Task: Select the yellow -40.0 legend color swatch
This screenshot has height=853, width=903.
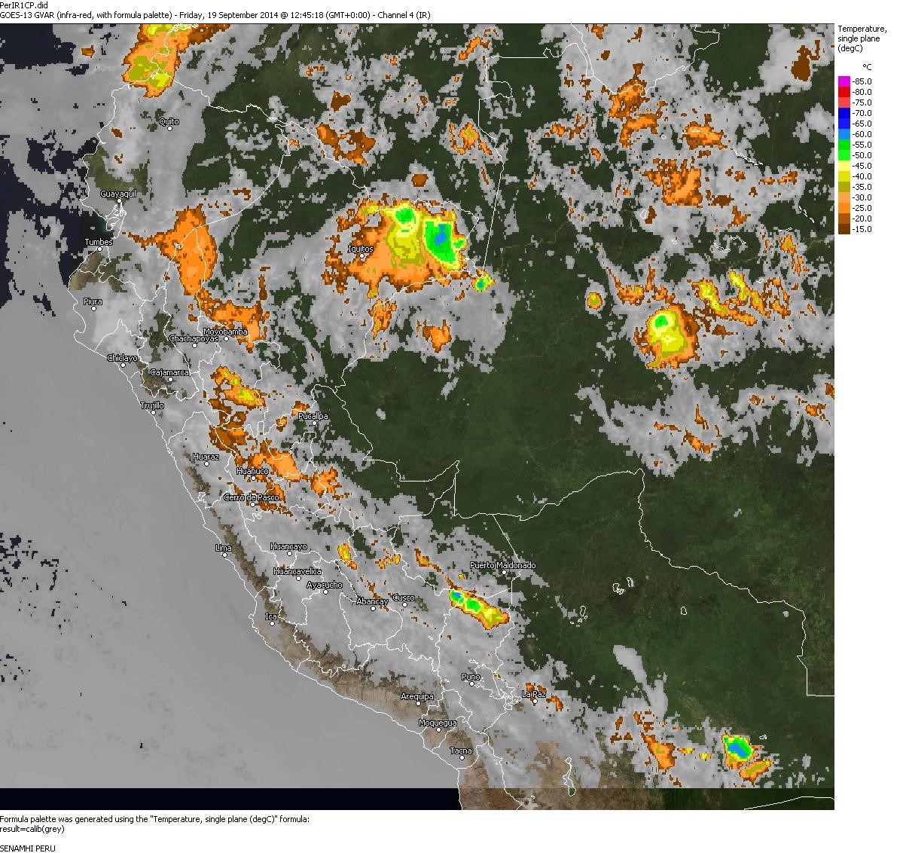Action: tap(844, 176)
